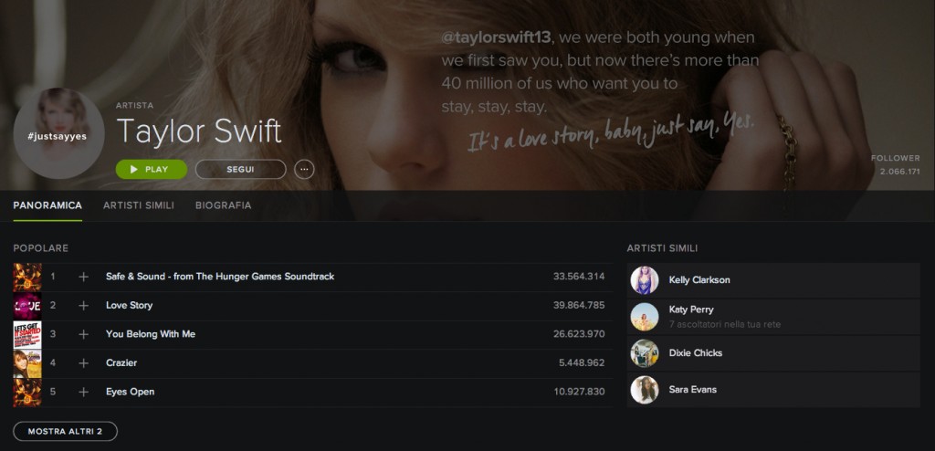
Task: Expand list with MOSTRA ALTRI 2
Action: (x=65, y=431)
